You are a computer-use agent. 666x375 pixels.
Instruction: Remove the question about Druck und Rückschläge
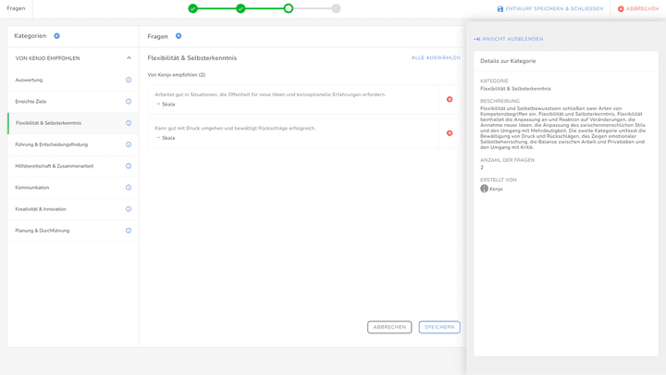450,132
